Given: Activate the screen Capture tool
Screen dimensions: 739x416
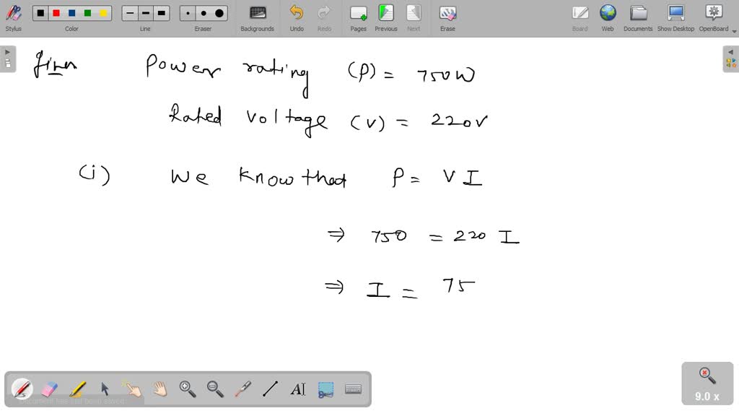Looking at the screenshot, I should click(325, 389).
